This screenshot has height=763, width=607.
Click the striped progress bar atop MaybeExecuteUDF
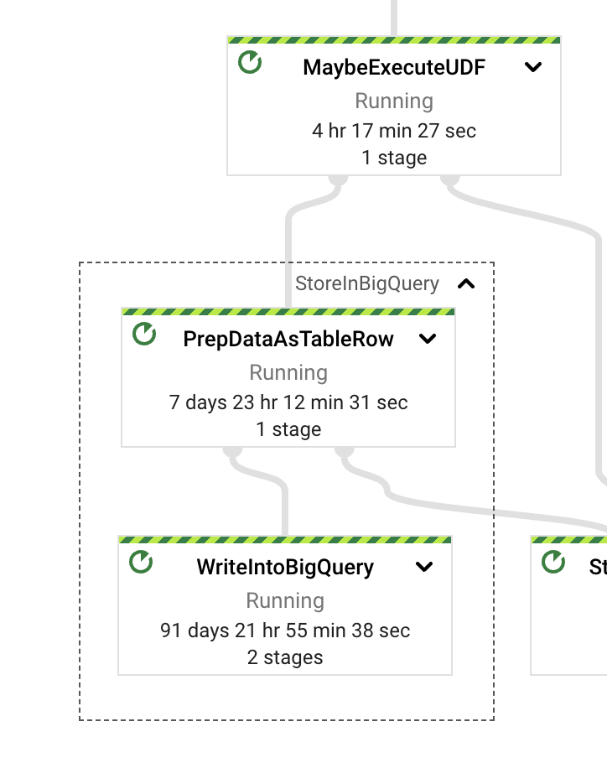point(394,39)
